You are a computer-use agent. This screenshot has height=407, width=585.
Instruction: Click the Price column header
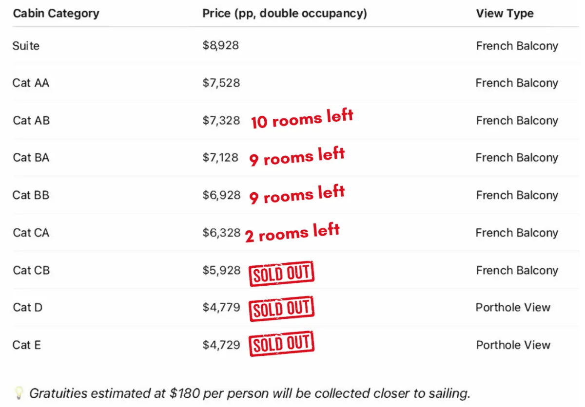click(x=285, y=13)
